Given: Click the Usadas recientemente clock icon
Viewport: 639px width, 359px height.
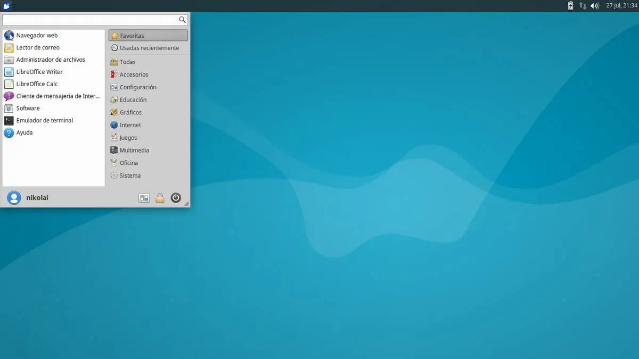Looking at the screenshot, I should 114,48.
